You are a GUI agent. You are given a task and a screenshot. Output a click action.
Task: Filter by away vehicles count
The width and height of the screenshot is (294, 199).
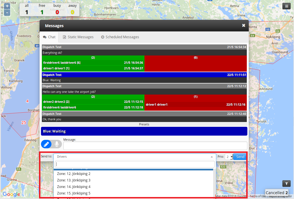tap(72, 10)
